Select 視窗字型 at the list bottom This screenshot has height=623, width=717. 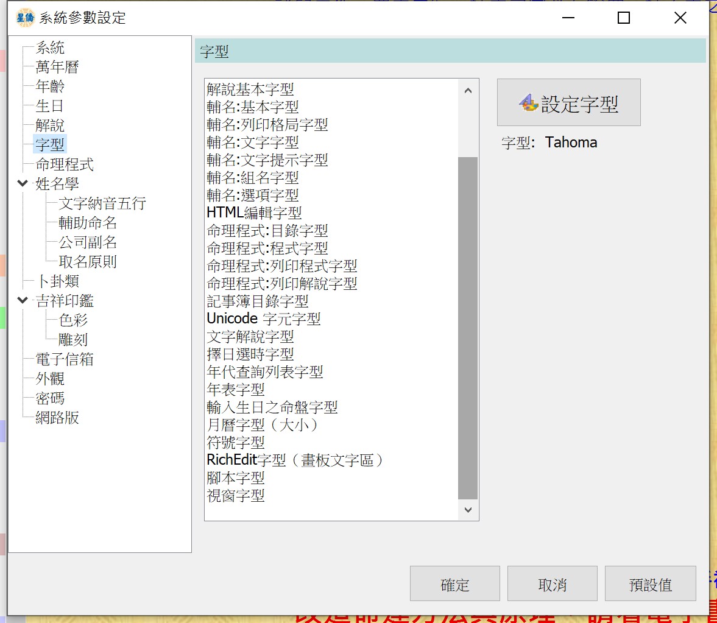(236, 496)
